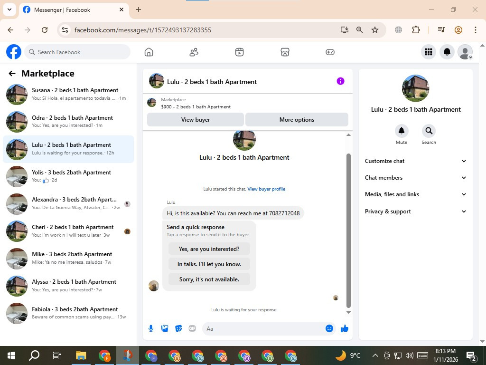Viewport: 486px width, 365px height.
Task: Open the purple conversation info icon
Action: pos(340,81)
